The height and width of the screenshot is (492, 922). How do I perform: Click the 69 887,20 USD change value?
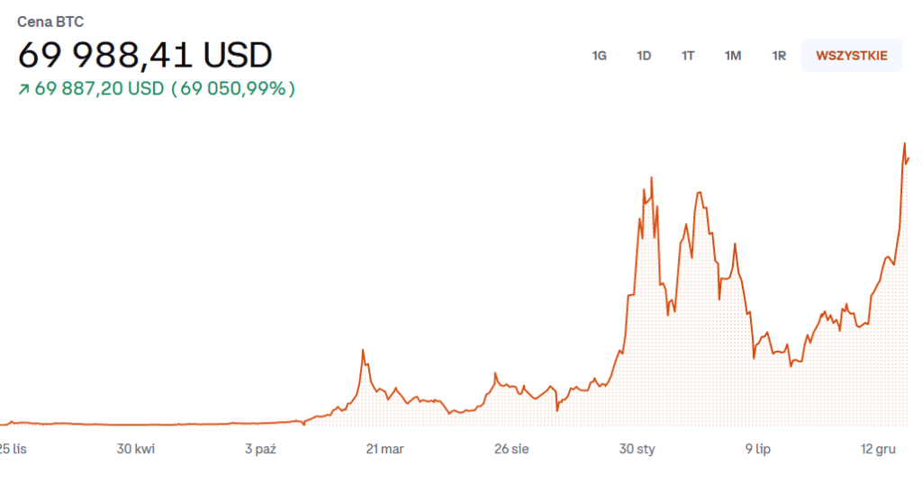(x=99, y=89)
